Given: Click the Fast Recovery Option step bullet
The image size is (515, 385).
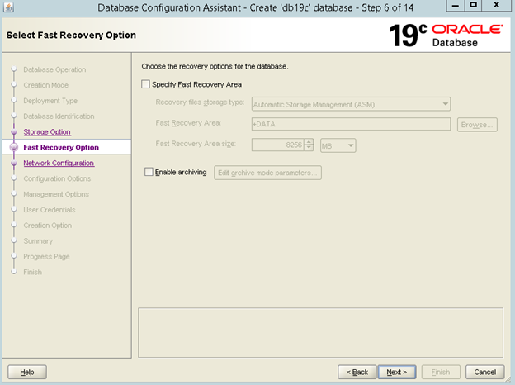Looking at the screenshot, I should point(14,147).
